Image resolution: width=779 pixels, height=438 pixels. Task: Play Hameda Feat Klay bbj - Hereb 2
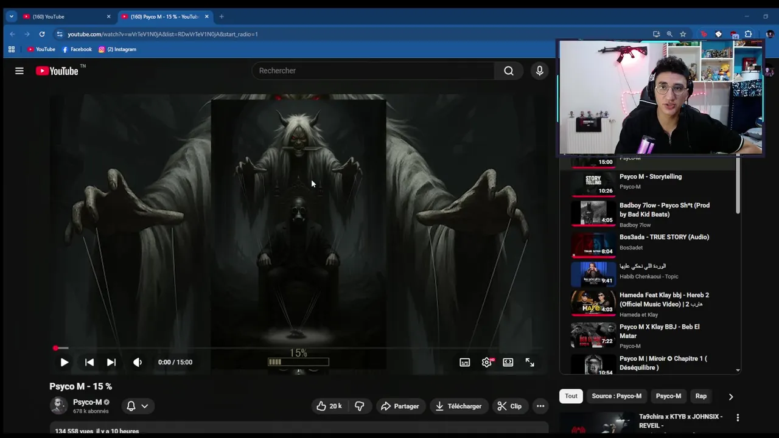(664, 299)
